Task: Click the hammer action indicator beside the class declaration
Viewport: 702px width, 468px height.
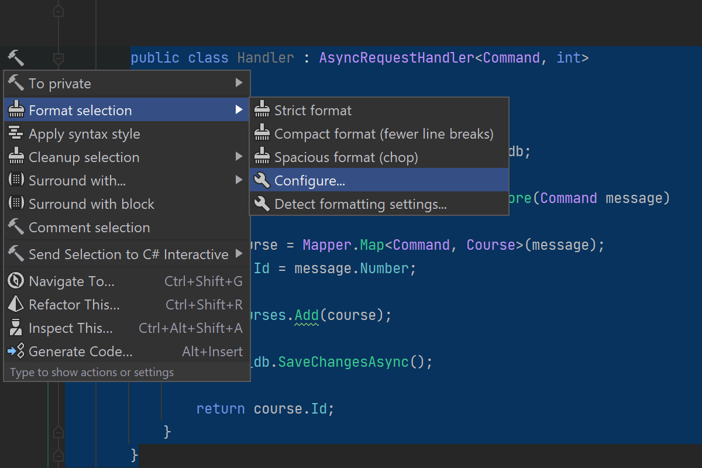Action: [x=16, y=58]
